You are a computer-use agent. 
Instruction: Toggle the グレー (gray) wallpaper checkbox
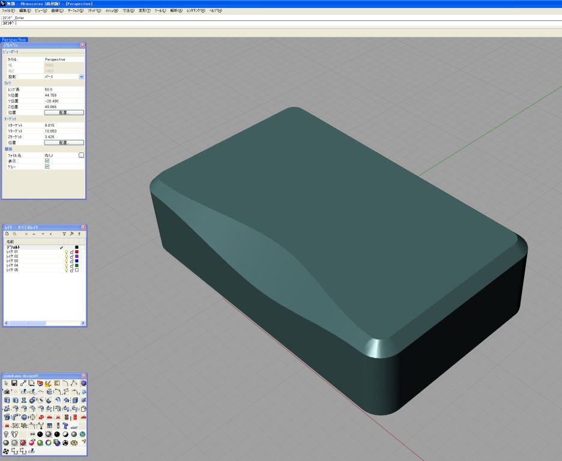[47, 167]
